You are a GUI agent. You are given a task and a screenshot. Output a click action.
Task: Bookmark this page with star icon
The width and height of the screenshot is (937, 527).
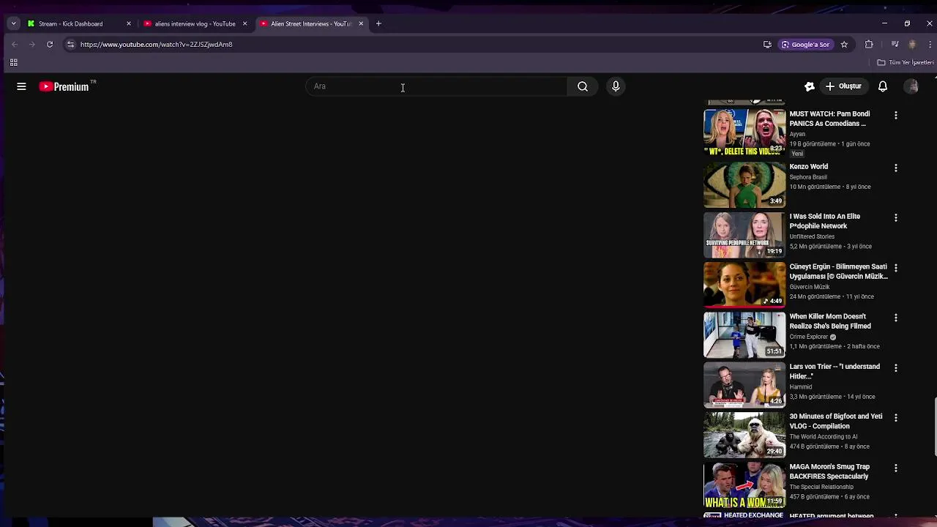click(x=844, y=45)
